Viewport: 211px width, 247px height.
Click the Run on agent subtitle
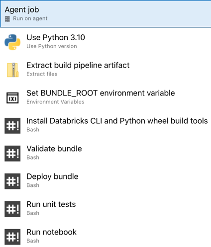pos(30,18)
